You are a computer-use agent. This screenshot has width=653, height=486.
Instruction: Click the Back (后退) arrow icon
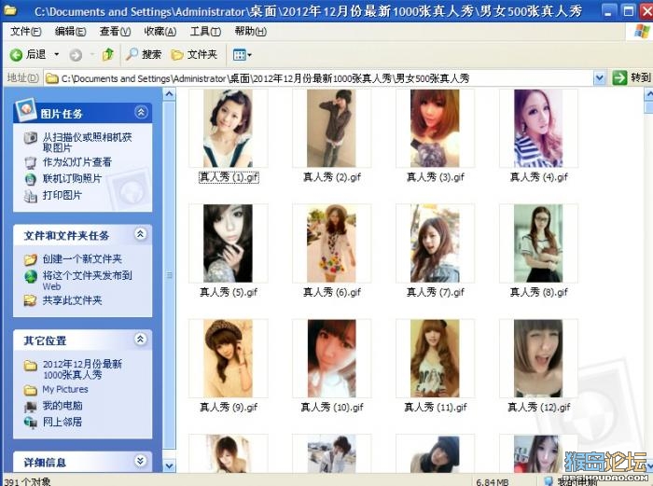[16, 54]
